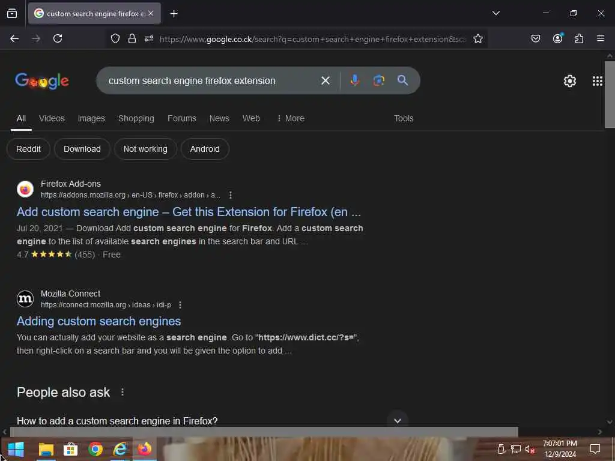Go forward with the forward arrow
This screenshot has width=615, height=461.
pyautogui.click(x=36, y=38)
